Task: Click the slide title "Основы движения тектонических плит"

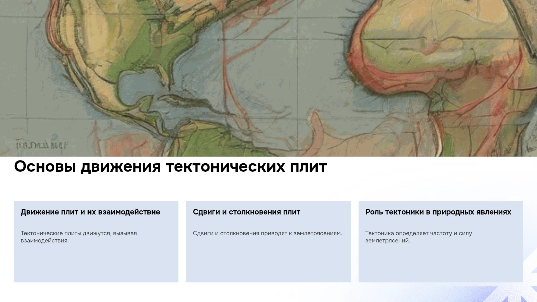Action: point(170,167)
